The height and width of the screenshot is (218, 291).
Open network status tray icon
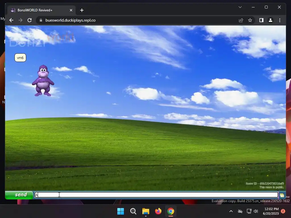click(x=249, y=211)
